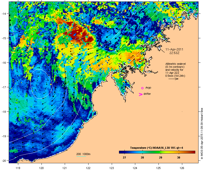Click the magenta drifter legend symbol
This screenshot has height=170, width=205.
pos(140,94)
